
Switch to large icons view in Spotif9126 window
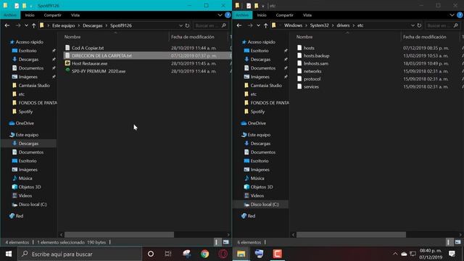(225, 242)
